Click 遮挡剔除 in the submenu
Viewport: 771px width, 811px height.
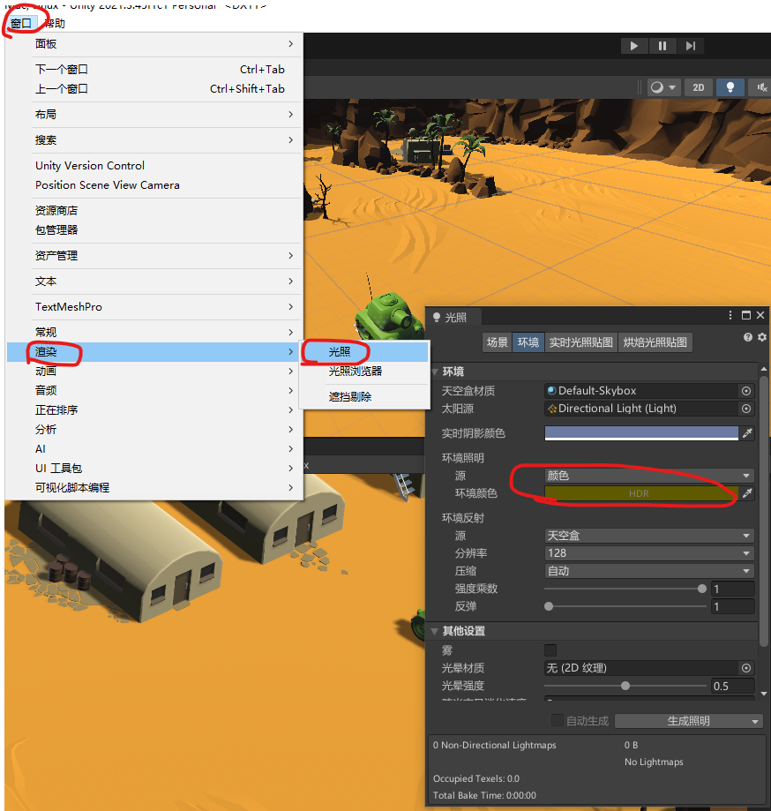pos(365,397)
